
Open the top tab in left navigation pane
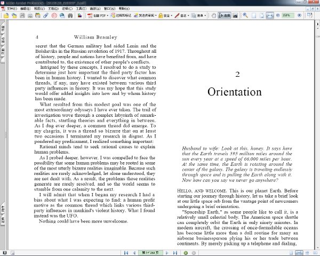click(3, 29)
